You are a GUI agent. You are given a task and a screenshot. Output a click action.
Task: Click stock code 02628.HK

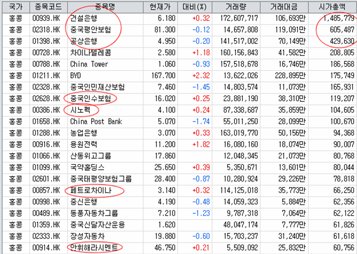46,98
